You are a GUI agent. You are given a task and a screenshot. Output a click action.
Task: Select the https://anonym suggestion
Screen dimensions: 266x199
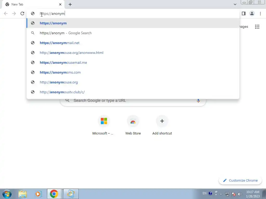(x=133, y=23)
